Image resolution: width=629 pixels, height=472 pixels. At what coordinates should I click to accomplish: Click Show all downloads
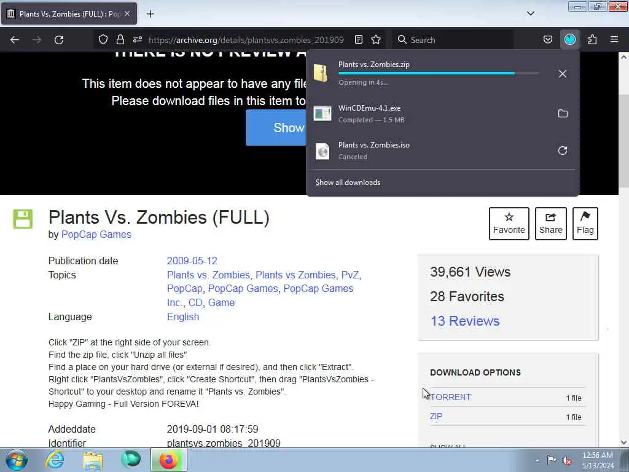coord(348,183)
